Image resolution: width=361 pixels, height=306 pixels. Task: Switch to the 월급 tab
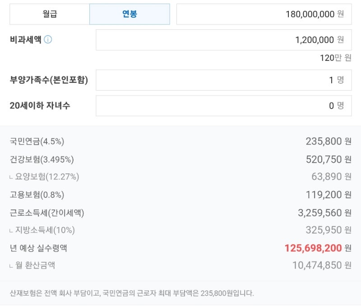click(50, 14)
